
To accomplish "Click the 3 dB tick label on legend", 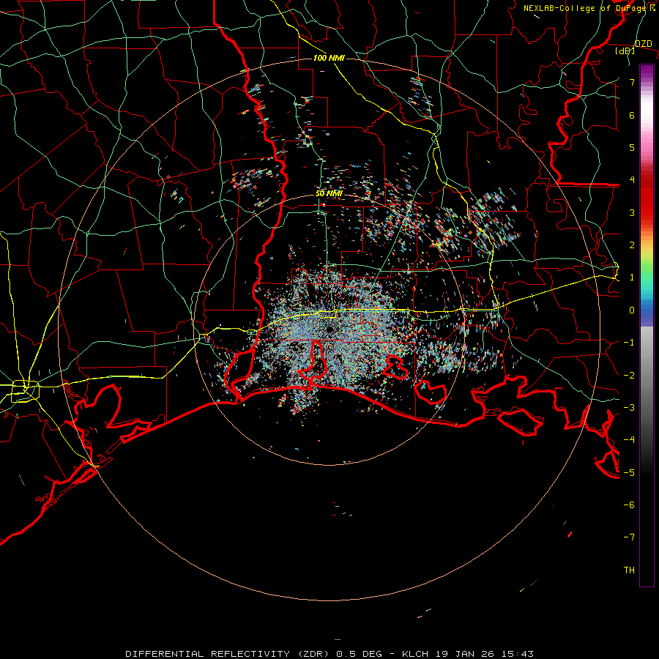I will pyautogui.click(x=632, y=212).
